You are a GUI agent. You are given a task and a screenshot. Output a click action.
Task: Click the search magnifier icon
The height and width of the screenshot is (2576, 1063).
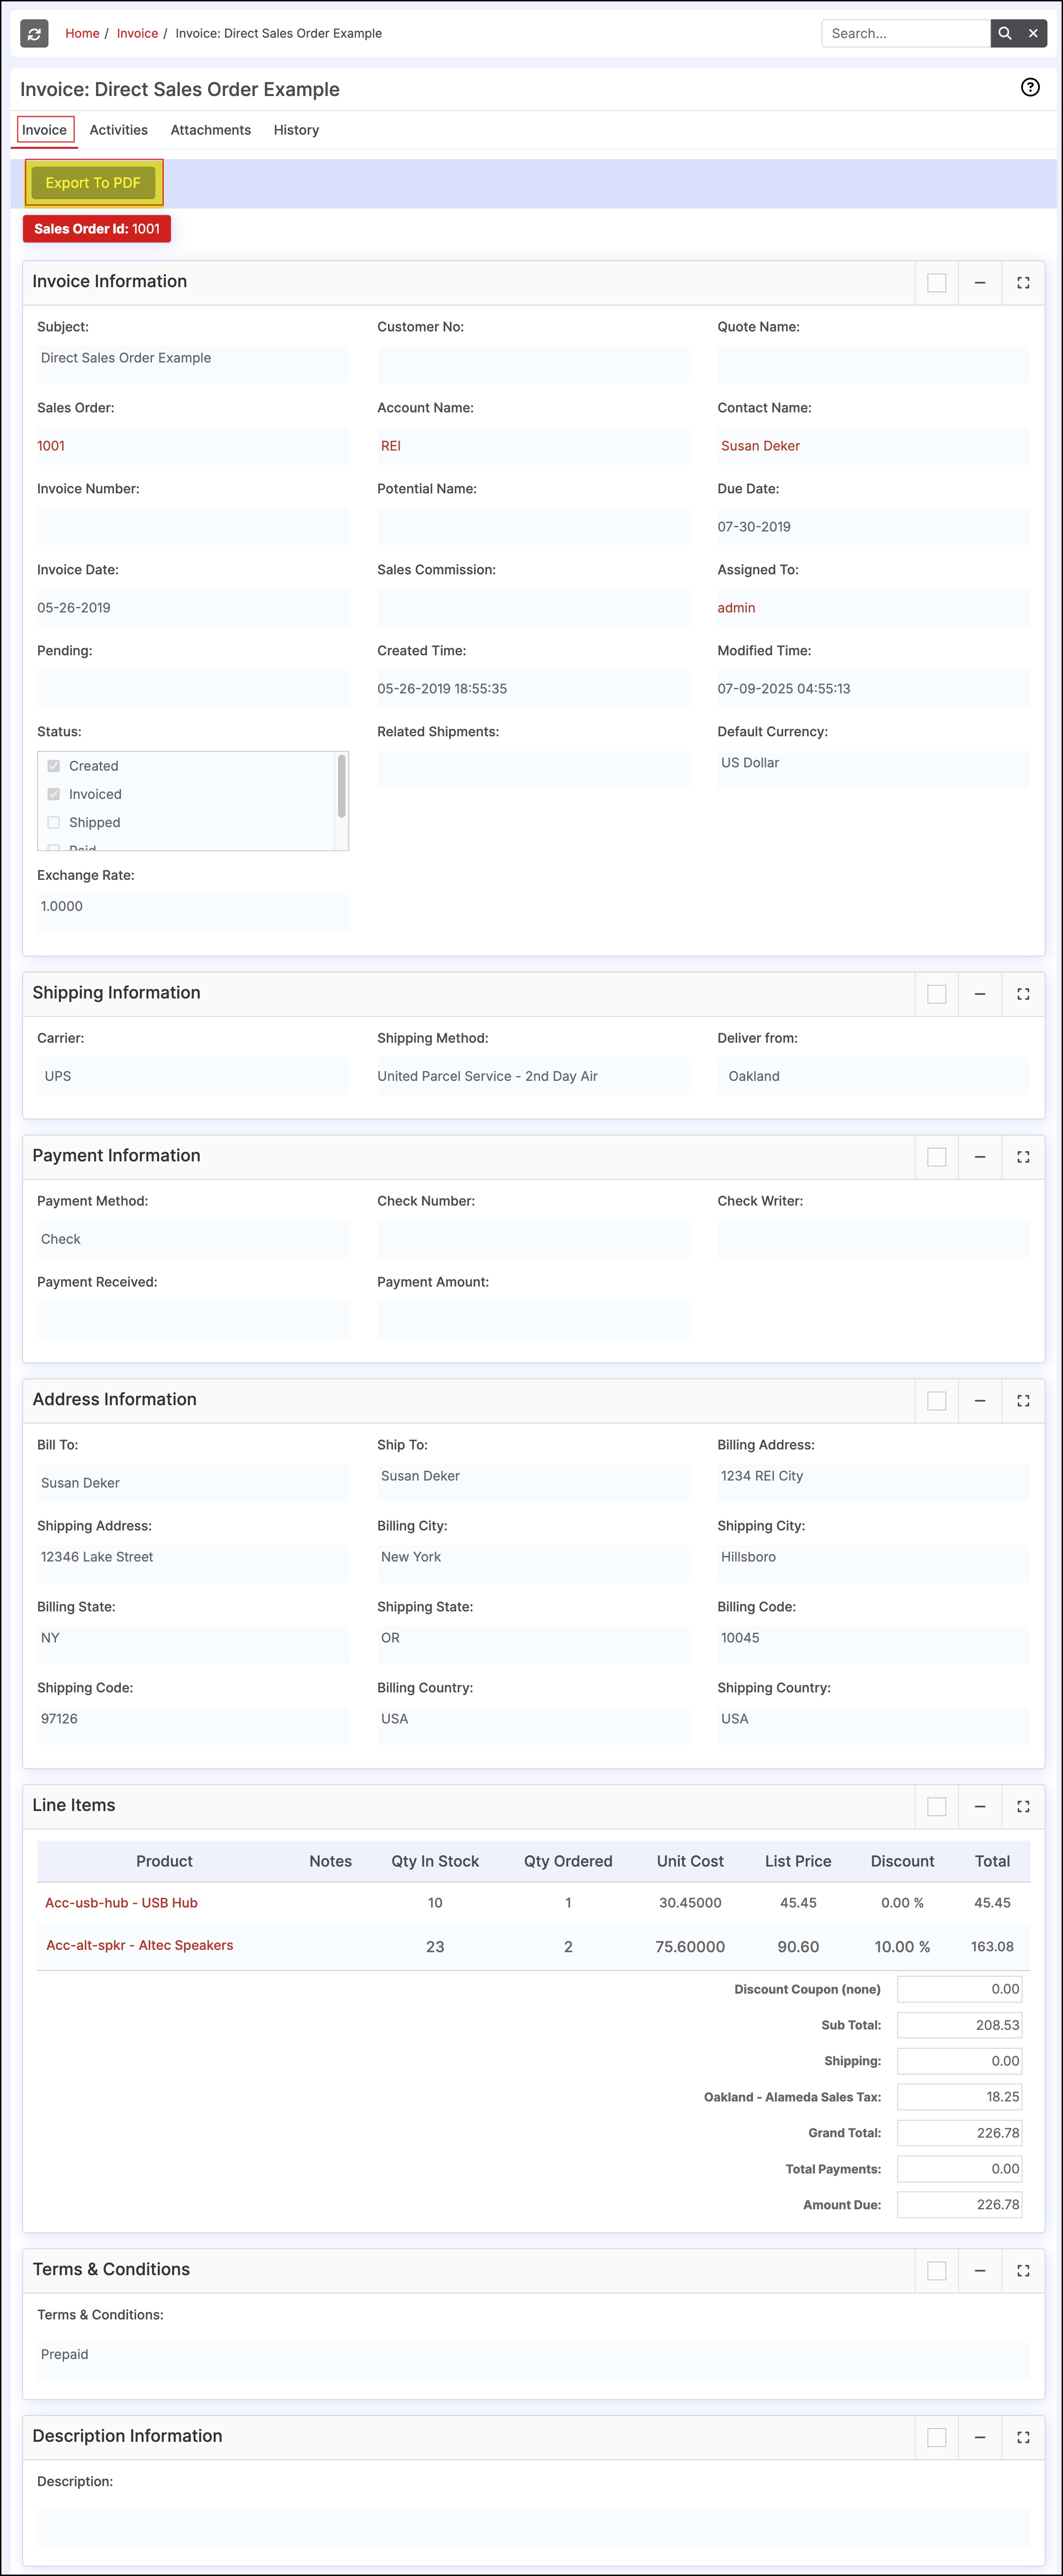[x=1004, y=33]
